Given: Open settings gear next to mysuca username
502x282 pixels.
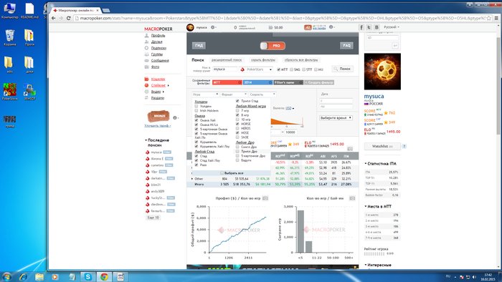Looking at the screenshot, I should [x=212, y=27].
